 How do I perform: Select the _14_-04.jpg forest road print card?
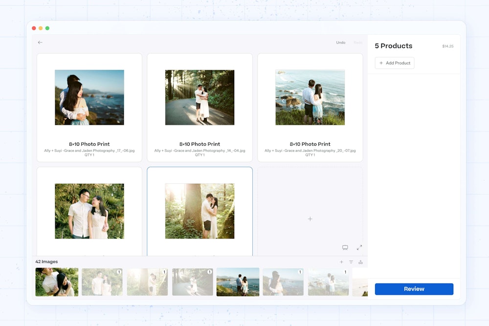pos(200,108)
